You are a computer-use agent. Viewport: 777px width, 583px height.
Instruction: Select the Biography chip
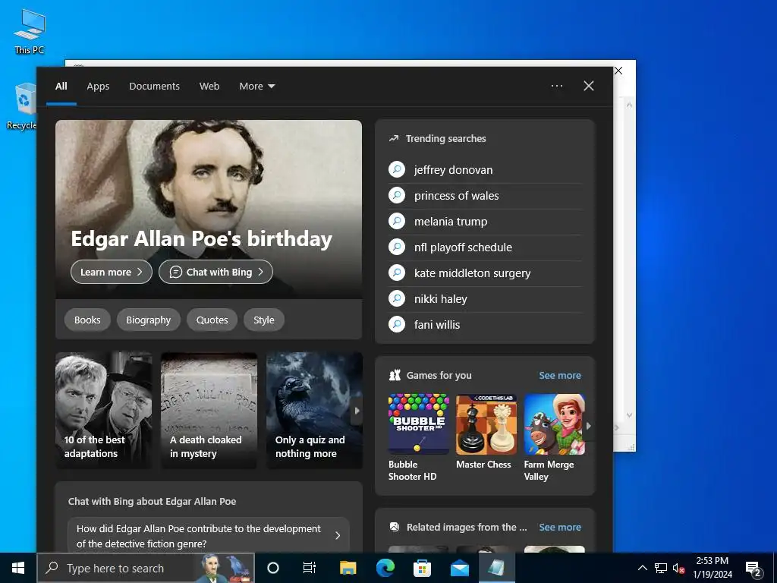click(148, 320)
